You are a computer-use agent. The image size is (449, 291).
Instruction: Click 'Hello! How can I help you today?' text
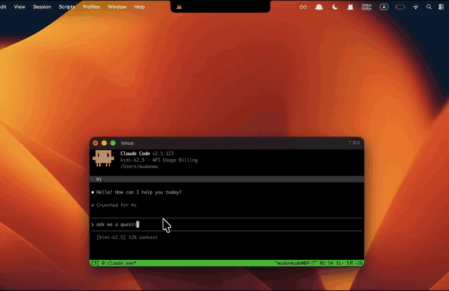[139, 192]
